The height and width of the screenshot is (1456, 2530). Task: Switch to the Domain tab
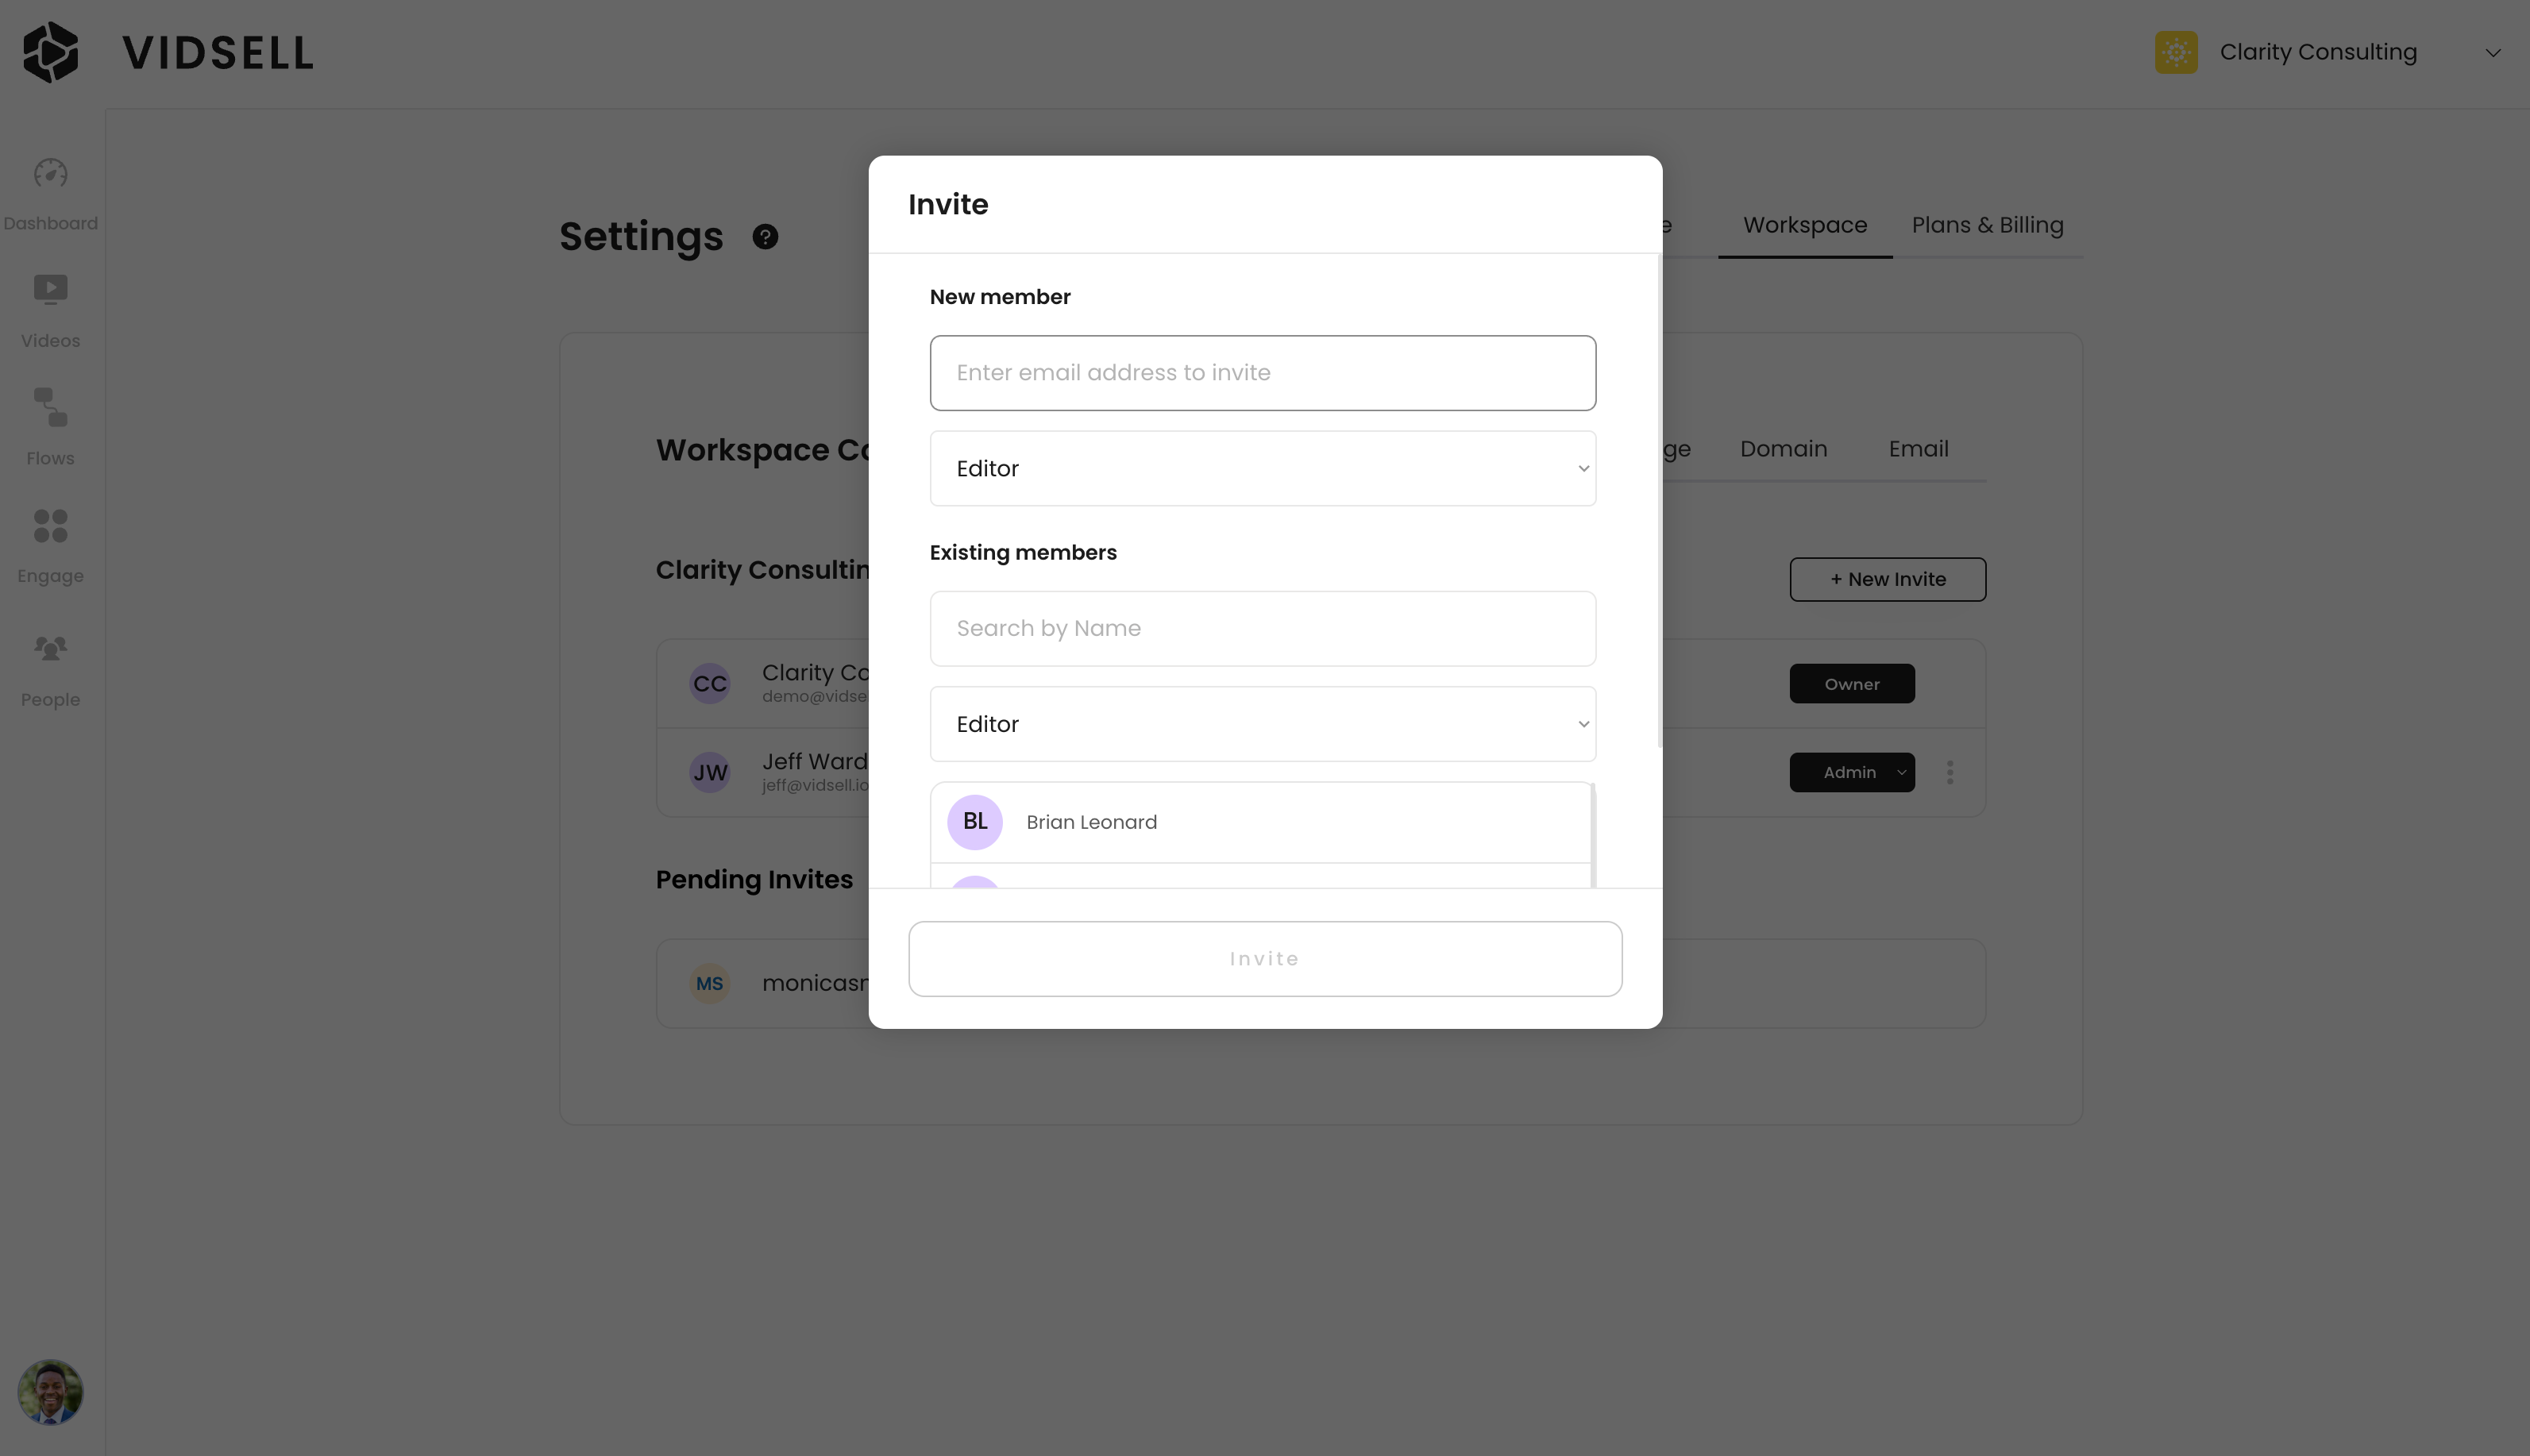tap(1783, 449)
